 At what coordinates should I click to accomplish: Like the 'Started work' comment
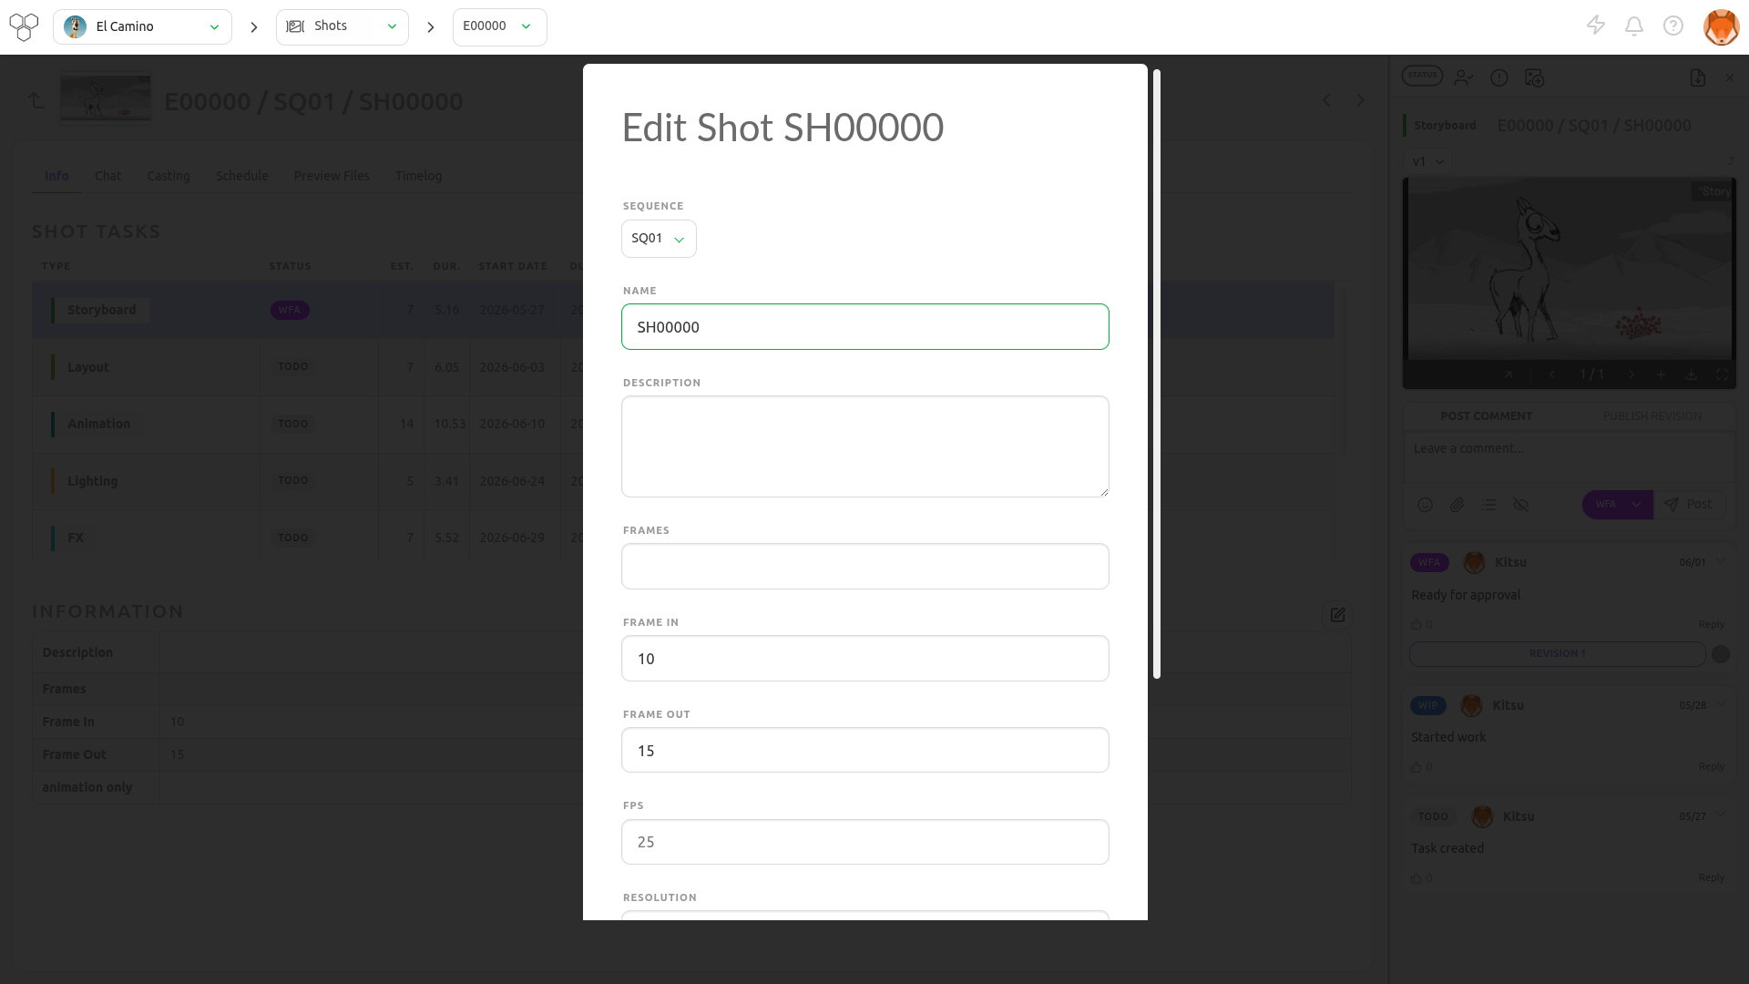(x=1417, y=766)
